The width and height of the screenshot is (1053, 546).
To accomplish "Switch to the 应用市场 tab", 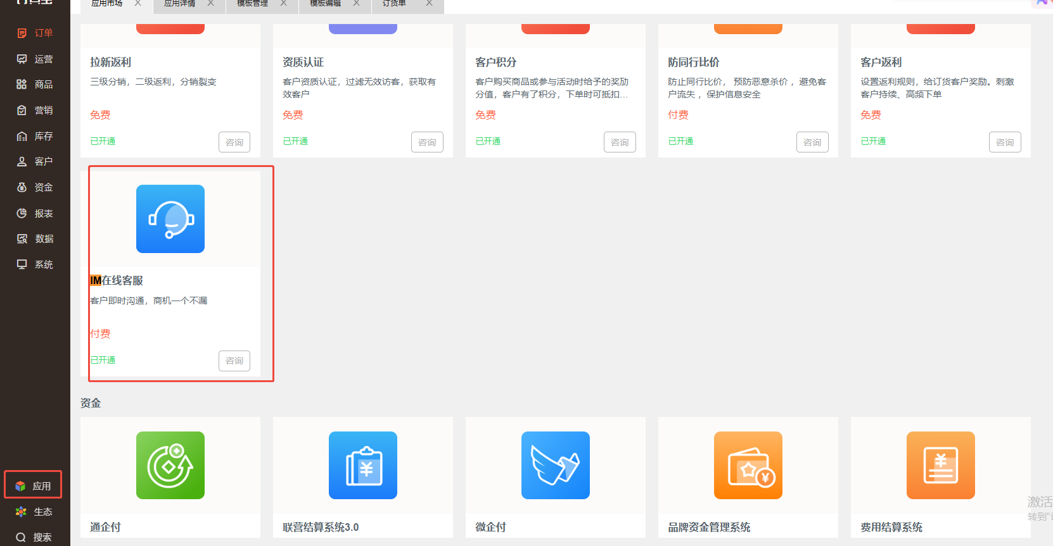I will (107, 4).
